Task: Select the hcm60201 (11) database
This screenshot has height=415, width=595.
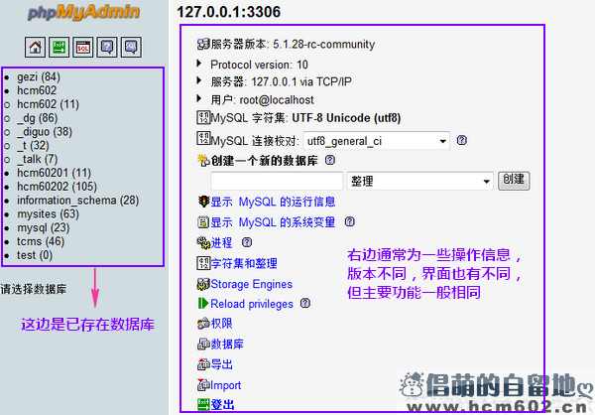Action: pos(54,173)
